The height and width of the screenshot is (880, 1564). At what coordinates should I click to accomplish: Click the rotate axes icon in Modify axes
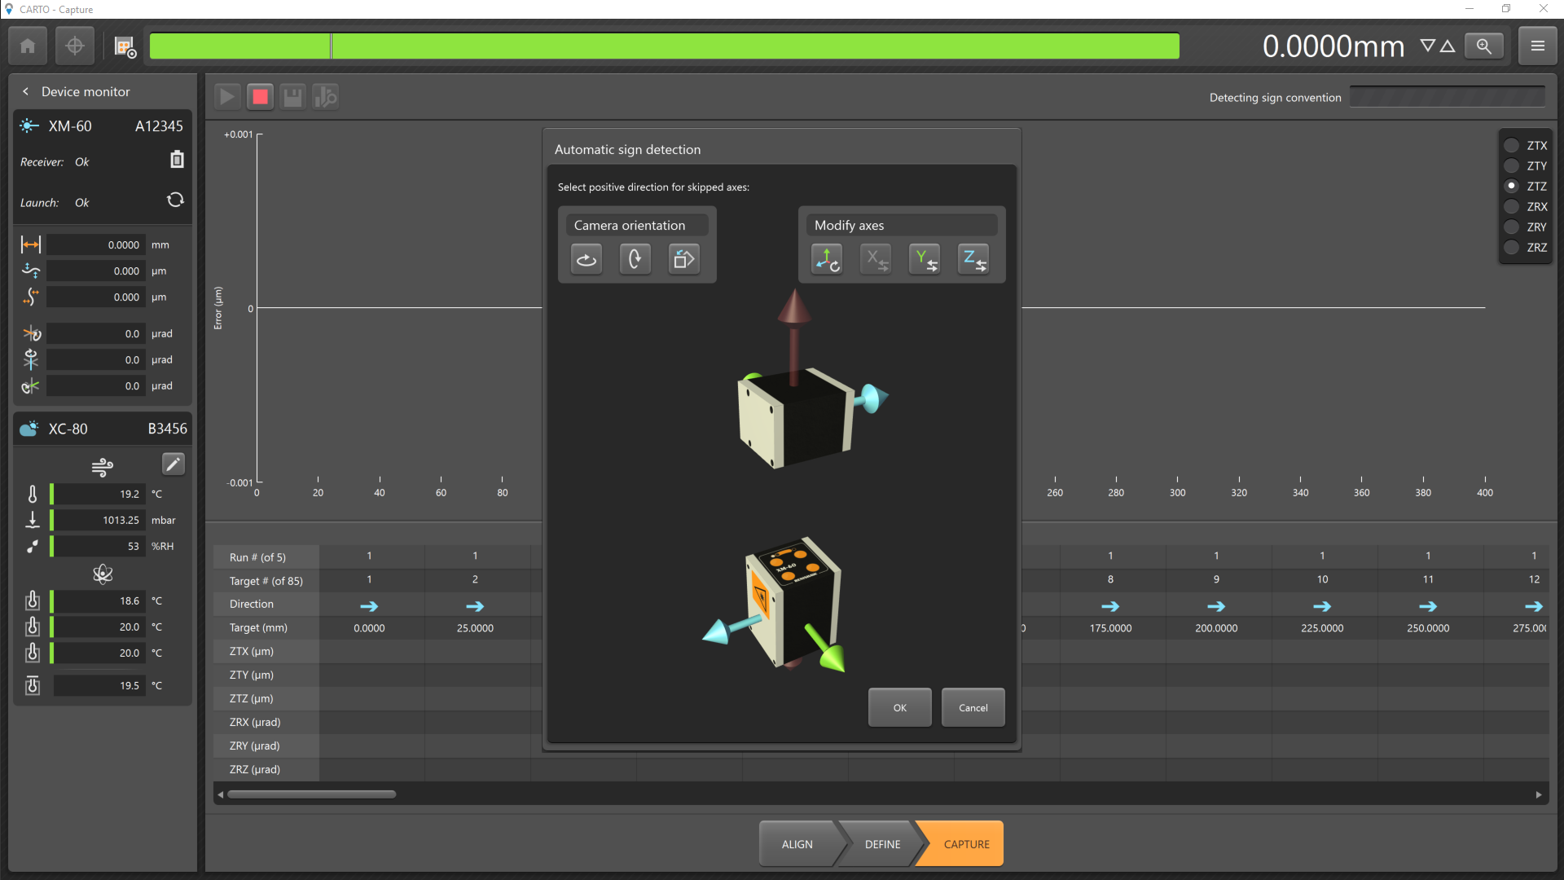pyautogui.click(x=827, y=260)
